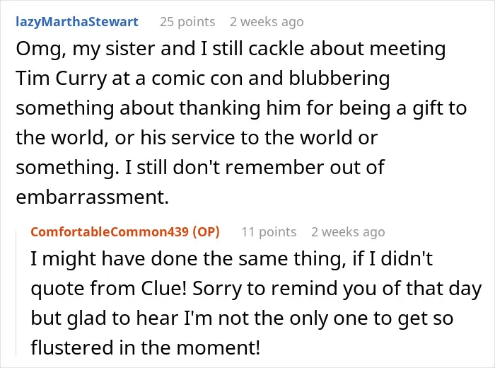Image resolution: width=495 pixels, height=368 pixels.
Task: Click the word blubbering in comment
Action: pyautogui.click(x=339, y=79)
